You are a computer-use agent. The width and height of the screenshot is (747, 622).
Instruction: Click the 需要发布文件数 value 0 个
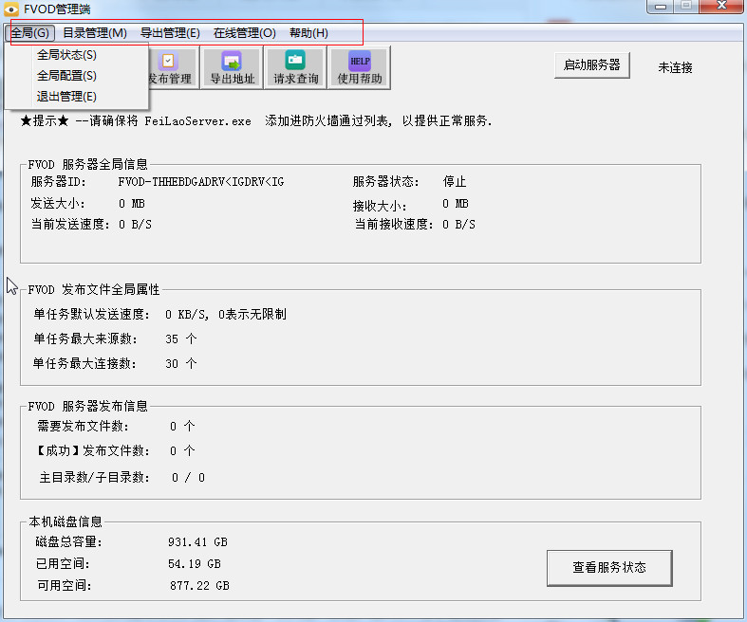tap(182, 426)
